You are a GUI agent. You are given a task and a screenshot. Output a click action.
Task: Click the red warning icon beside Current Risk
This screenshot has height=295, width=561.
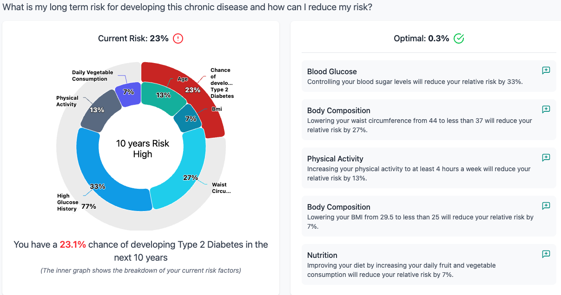178,39
